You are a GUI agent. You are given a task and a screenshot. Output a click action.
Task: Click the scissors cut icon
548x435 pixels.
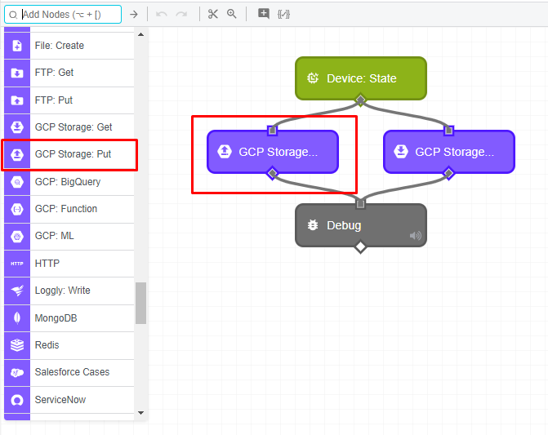click(213, 14)
